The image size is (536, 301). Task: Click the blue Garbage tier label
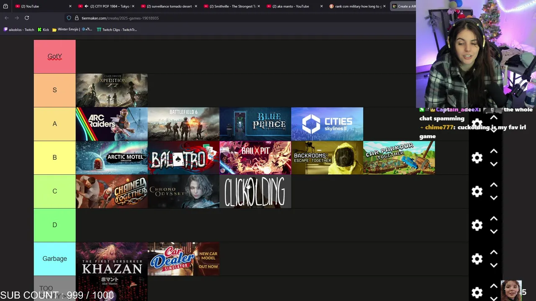coord(54,259)
